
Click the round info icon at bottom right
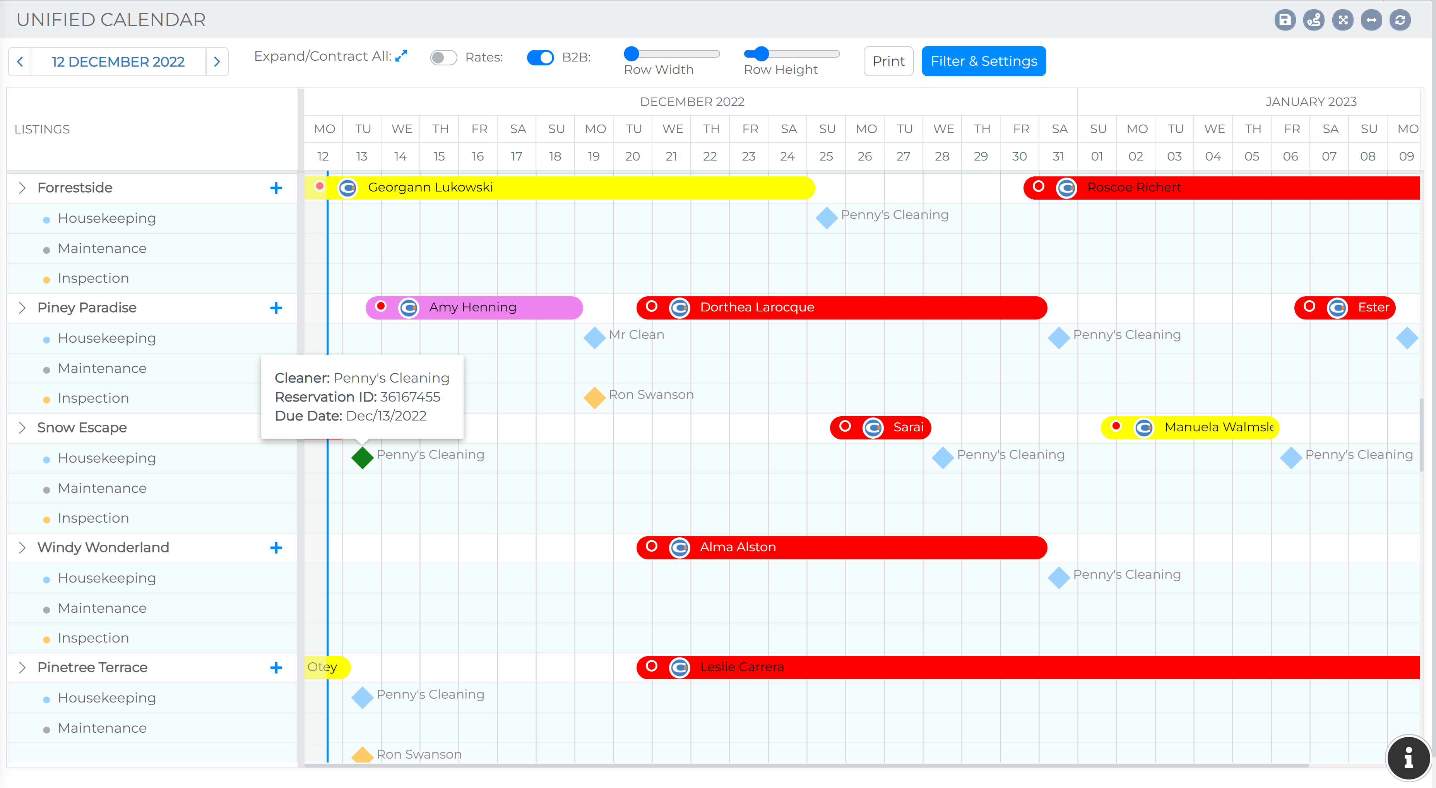point(1408,758)
